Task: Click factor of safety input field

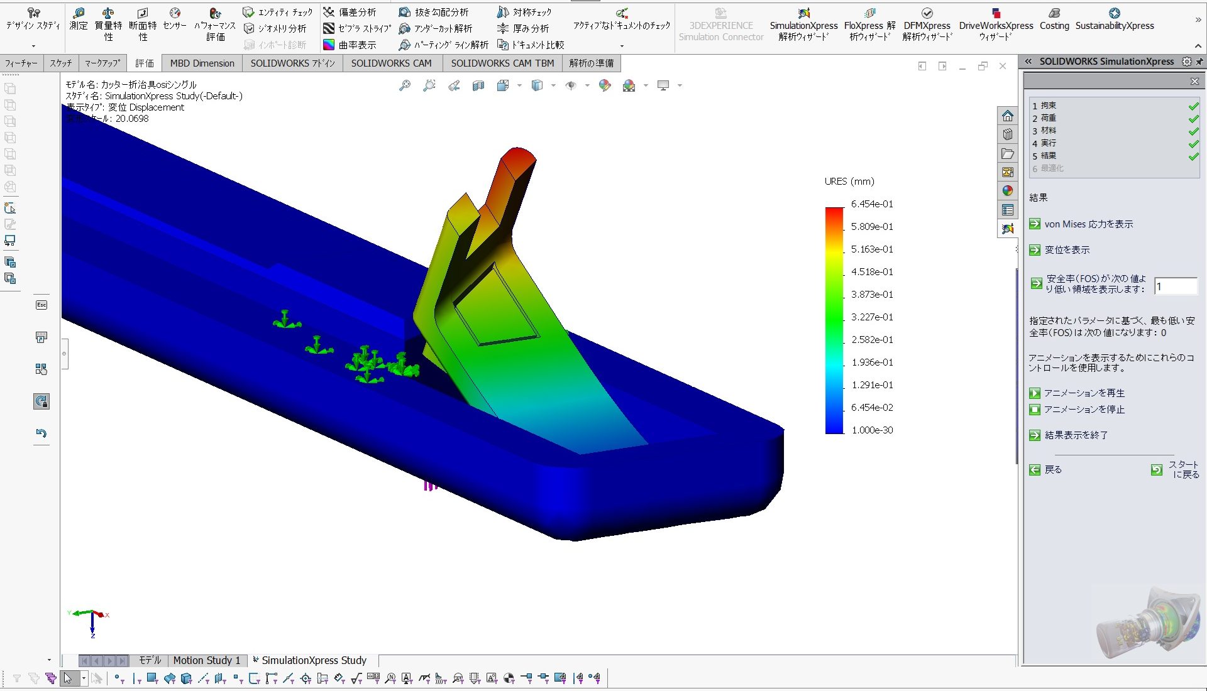Action: 1175,286
